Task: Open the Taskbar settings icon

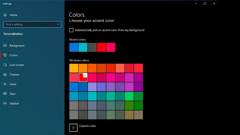Action: (5, 103)
